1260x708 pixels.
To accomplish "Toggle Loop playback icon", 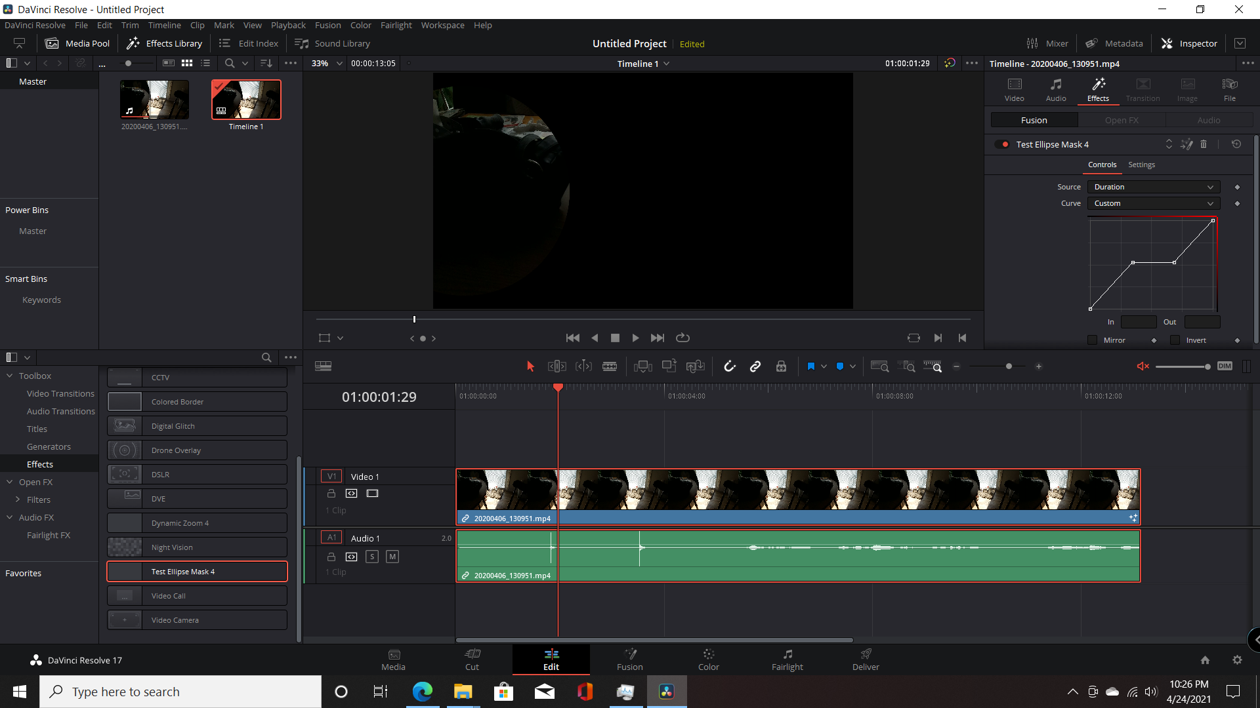I will click(682, 338).
